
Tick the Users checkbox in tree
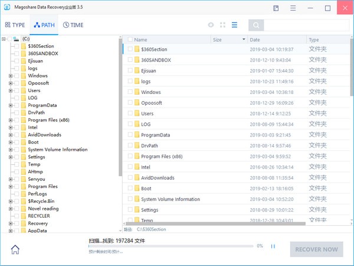point(17,90)
